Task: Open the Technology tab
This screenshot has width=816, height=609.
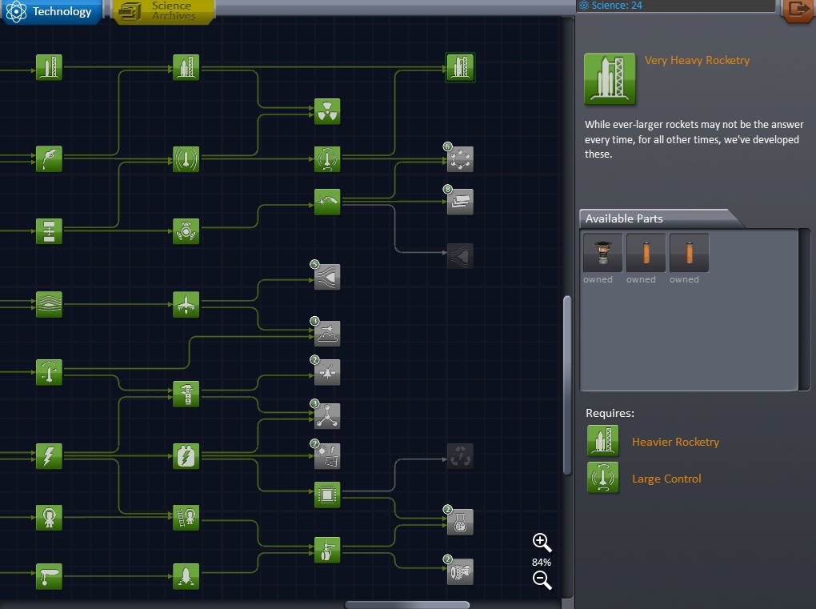Action: (x=52, y=11)
